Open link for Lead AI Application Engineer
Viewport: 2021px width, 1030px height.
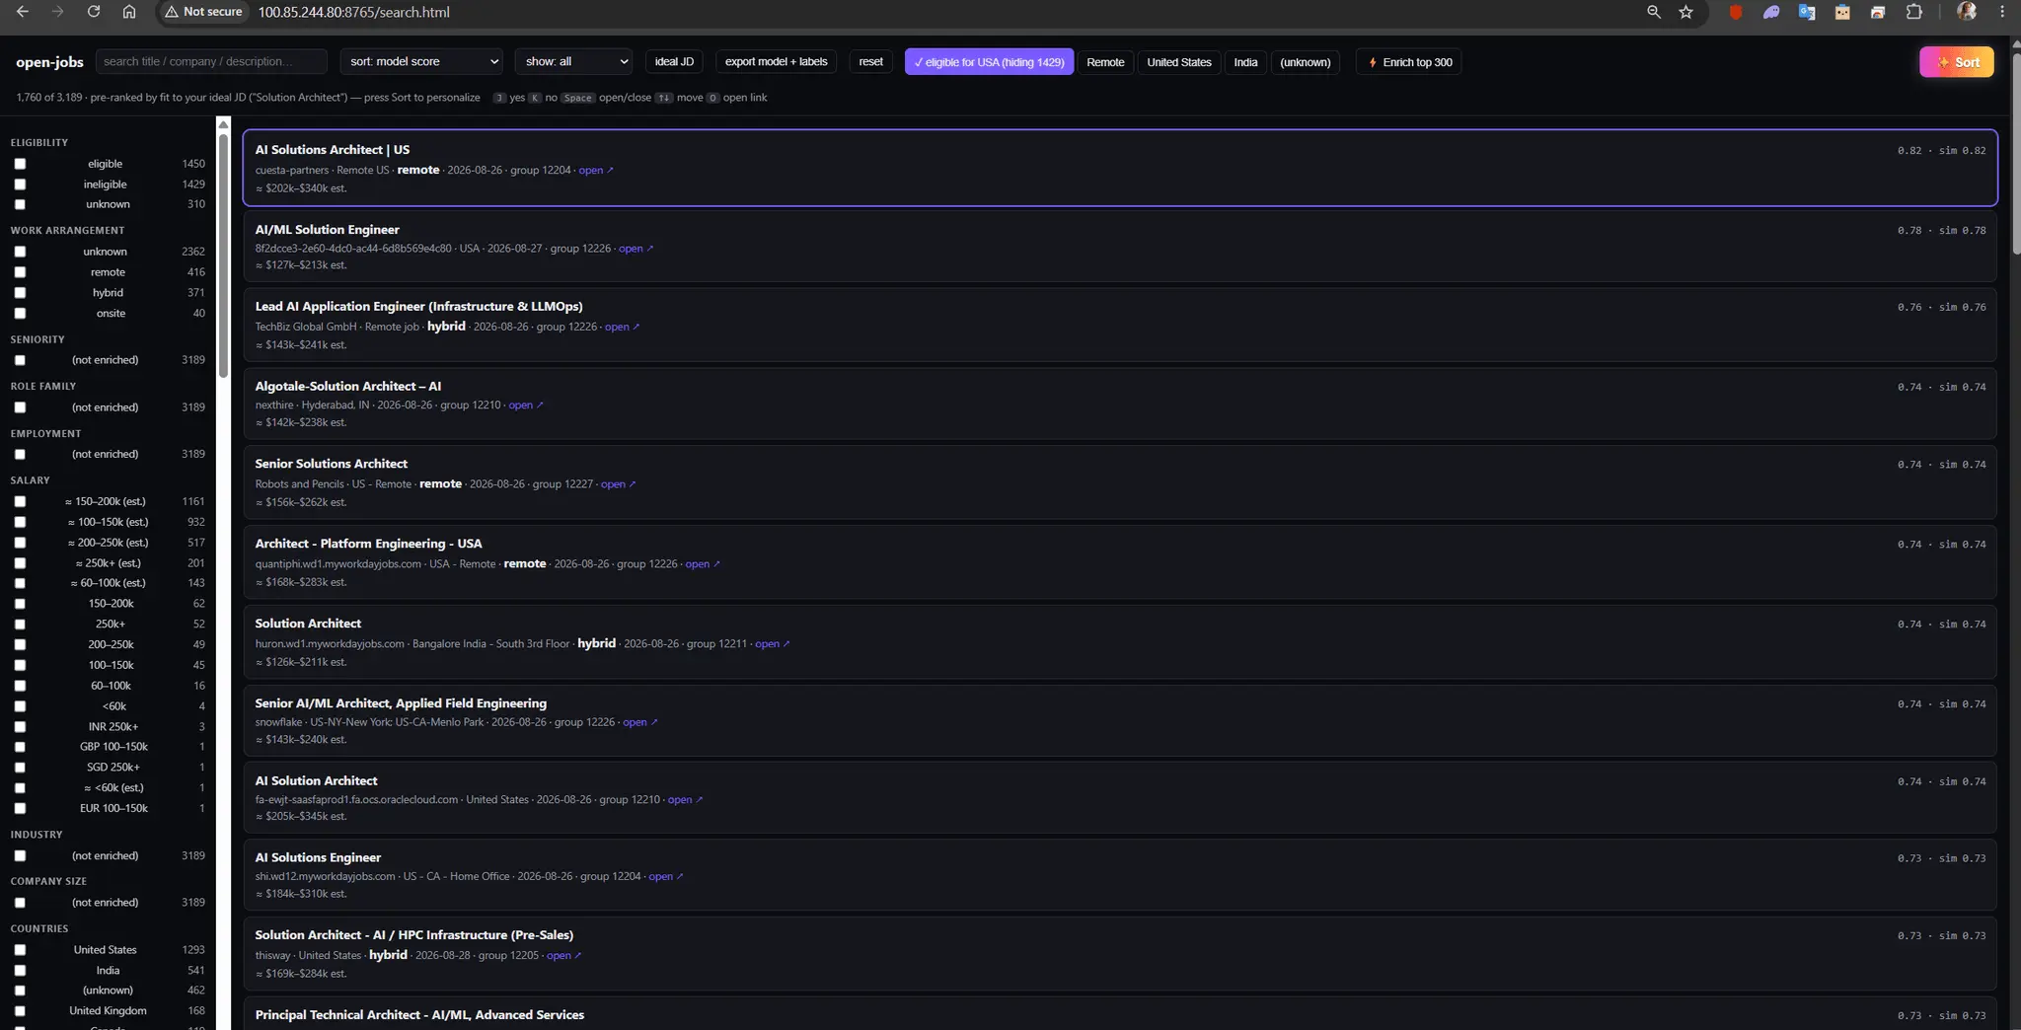[x=622, y=327]
